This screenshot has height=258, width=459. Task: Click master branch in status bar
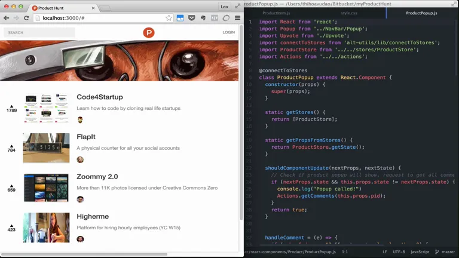coord(448,251)
